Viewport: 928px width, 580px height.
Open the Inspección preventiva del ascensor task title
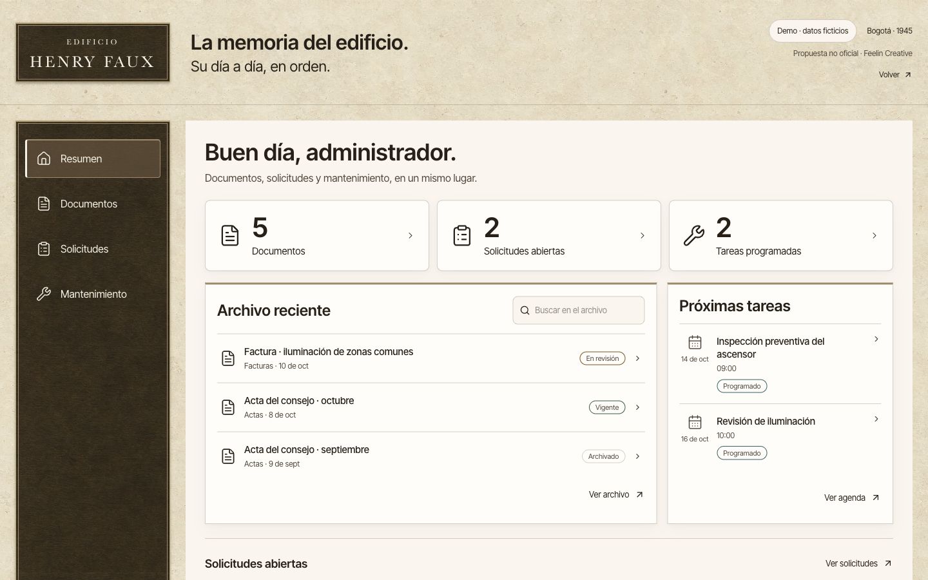(x=771, y=348)
